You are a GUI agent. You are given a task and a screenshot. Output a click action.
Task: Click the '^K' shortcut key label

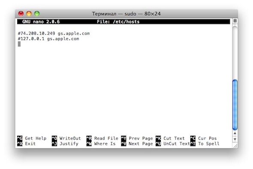coord(158,138)
